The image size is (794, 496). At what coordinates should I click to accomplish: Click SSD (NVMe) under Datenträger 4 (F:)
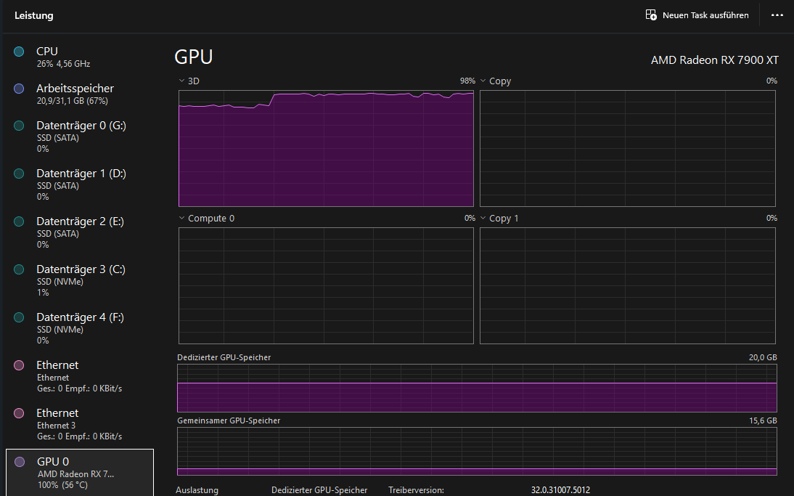pos(60,329)
